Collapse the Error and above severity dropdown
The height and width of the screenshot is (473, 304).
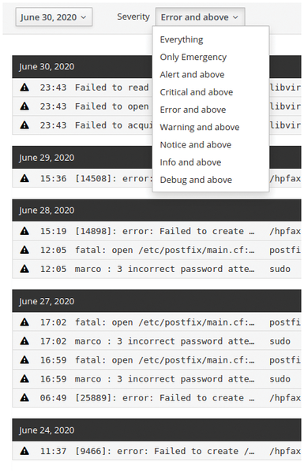tap(200, 17)
